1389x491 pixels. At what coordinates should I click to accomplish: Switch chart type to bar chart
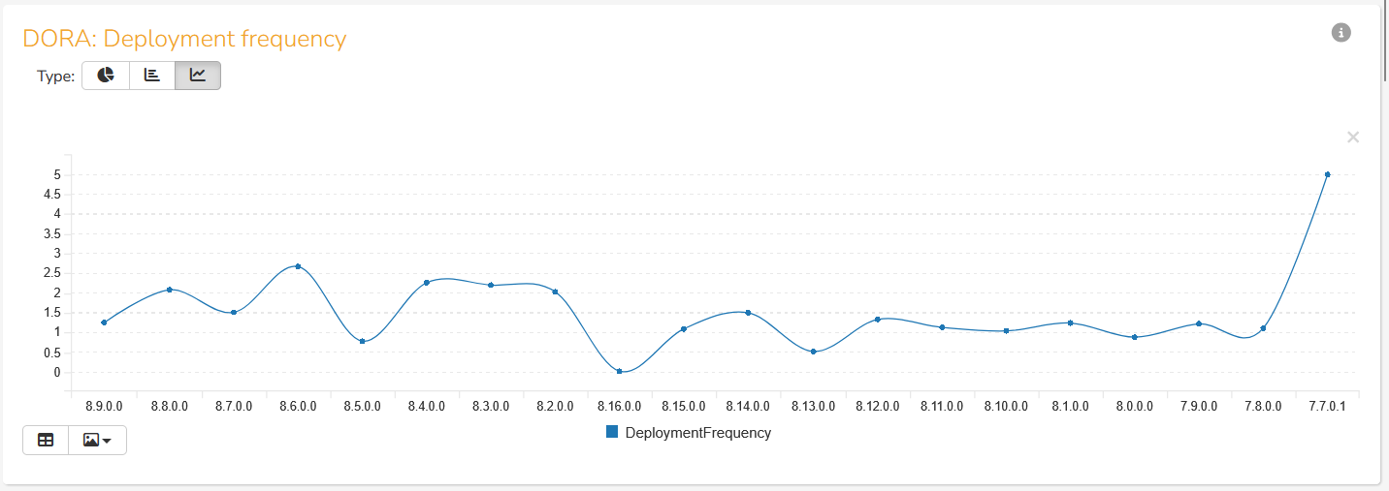(x=152, y=76)
